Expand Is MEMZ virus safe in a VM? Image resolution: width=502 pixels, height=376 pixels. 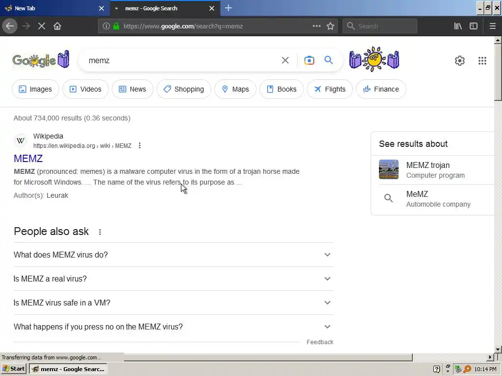pyautogui.click(x=173, y=303)
